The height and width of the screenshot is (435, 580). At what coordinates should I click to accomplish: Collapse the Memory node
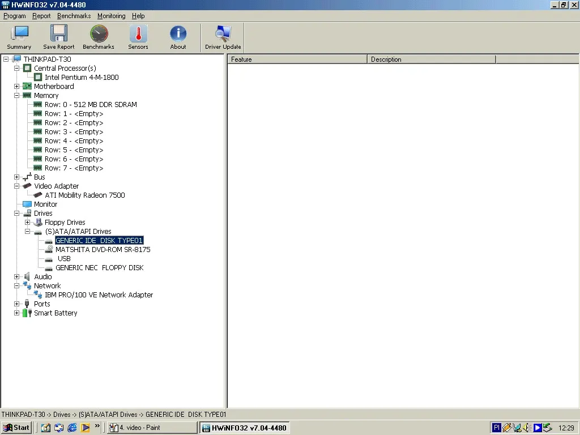point(16,95)
